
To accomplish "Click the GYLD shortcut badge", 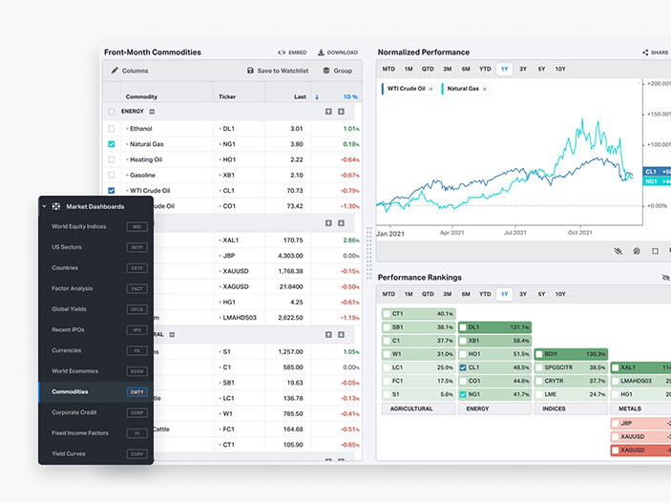I will [136, 309].
